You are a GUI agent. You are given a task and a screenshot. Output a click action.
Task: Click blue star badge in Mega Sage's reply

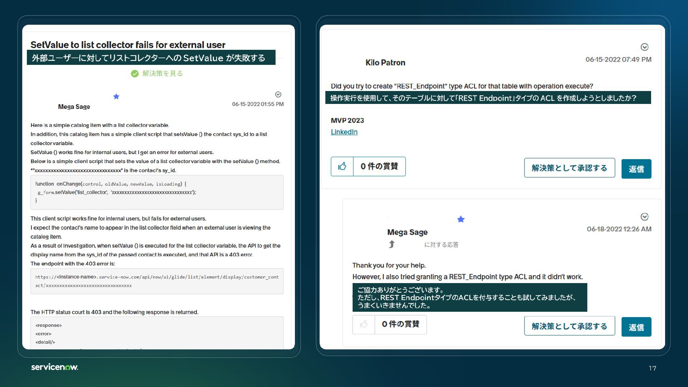pos(461,219)
